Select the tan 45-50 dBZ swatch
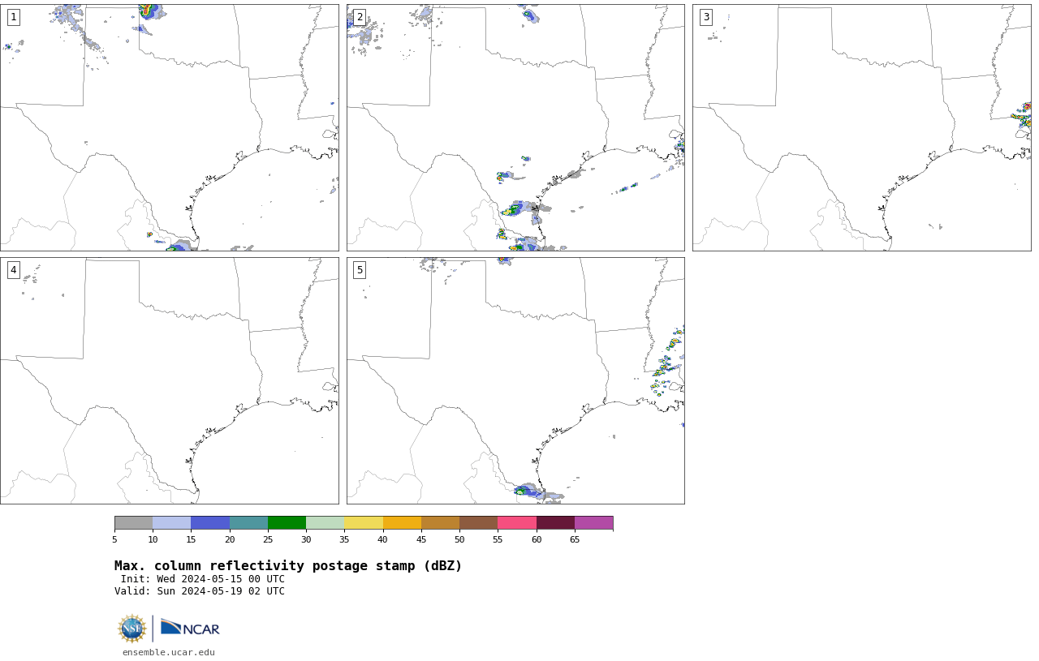The height and width of the screenshot is (661, 1039). coord(440,522)
